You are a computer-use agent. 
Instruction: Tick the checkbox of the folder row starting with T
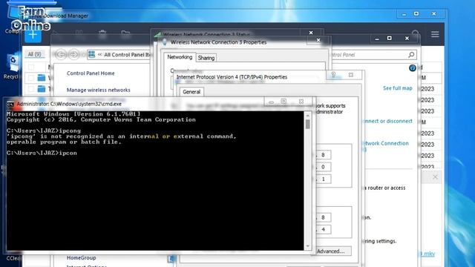pyautogui.click(x=31, y=89)
